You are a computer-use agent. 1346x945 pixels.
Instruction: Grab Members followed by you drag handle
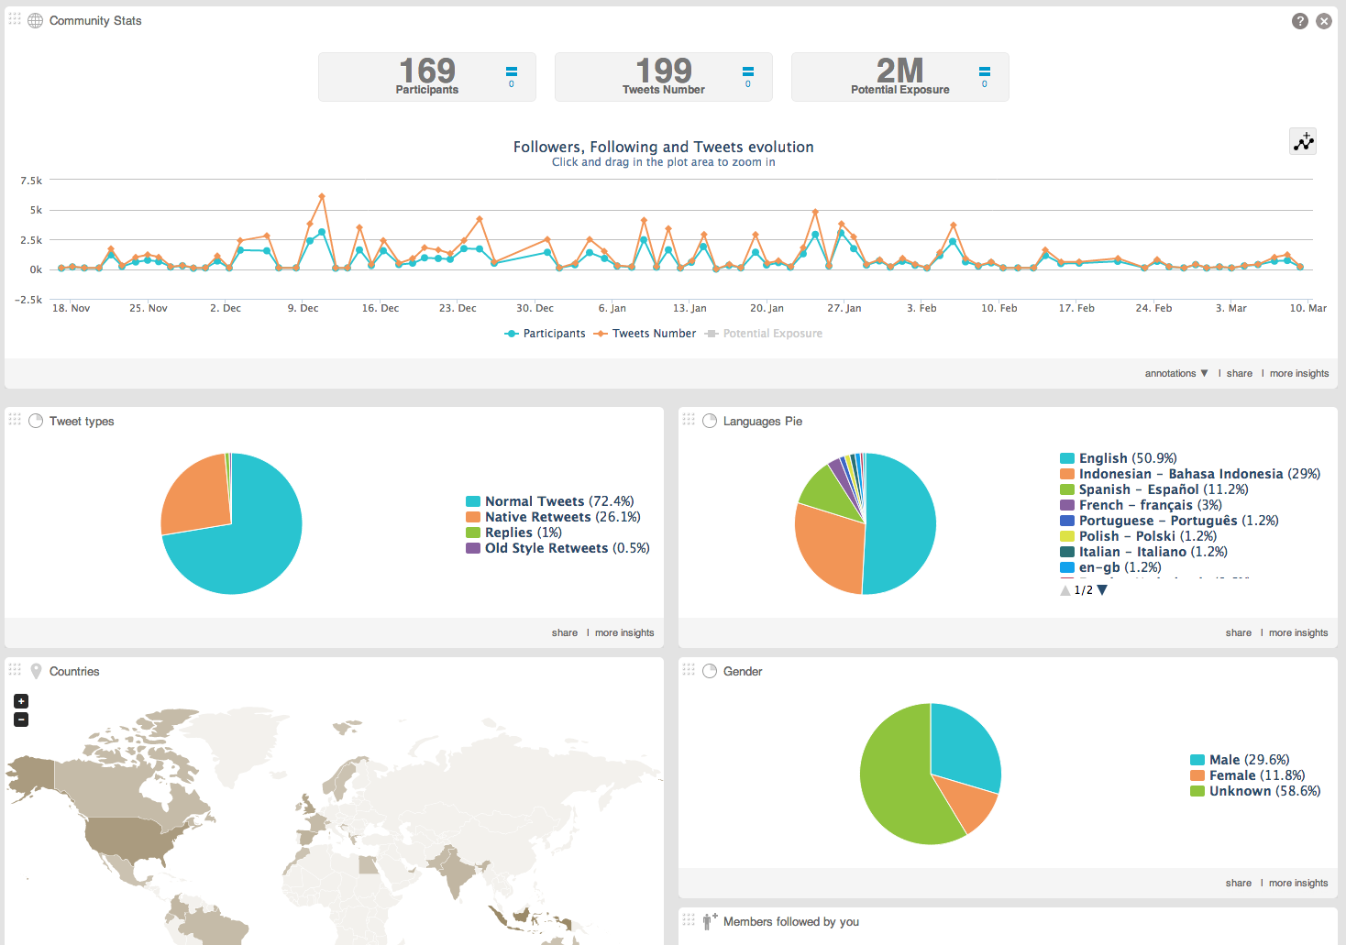689,919
